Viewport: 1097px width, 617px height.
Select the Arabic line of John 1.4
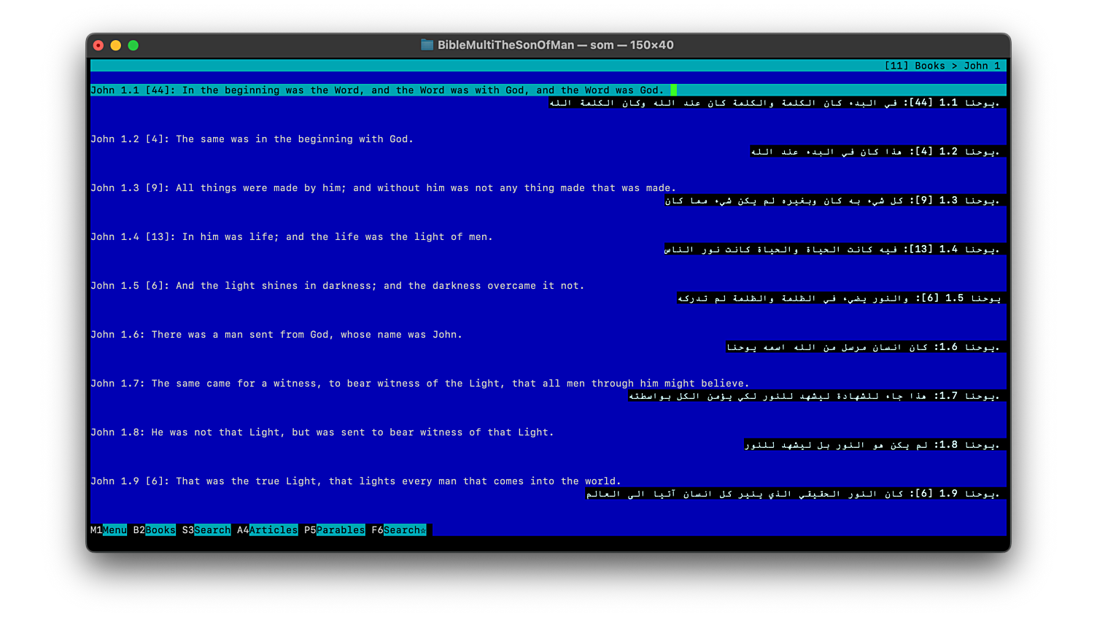(832, 249)
